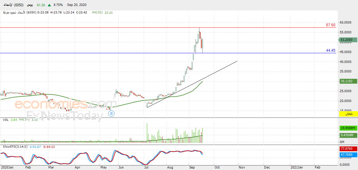Click the circled B marker on the chart
The image size is (358, 170).
coord(111,113)
